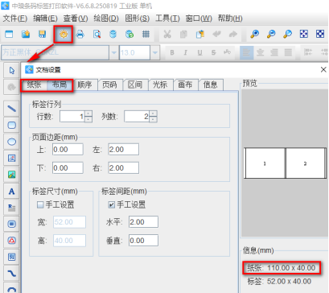Open the 工具(T) menu
Screen dimensions: 329x293
(x=167, y=19)
